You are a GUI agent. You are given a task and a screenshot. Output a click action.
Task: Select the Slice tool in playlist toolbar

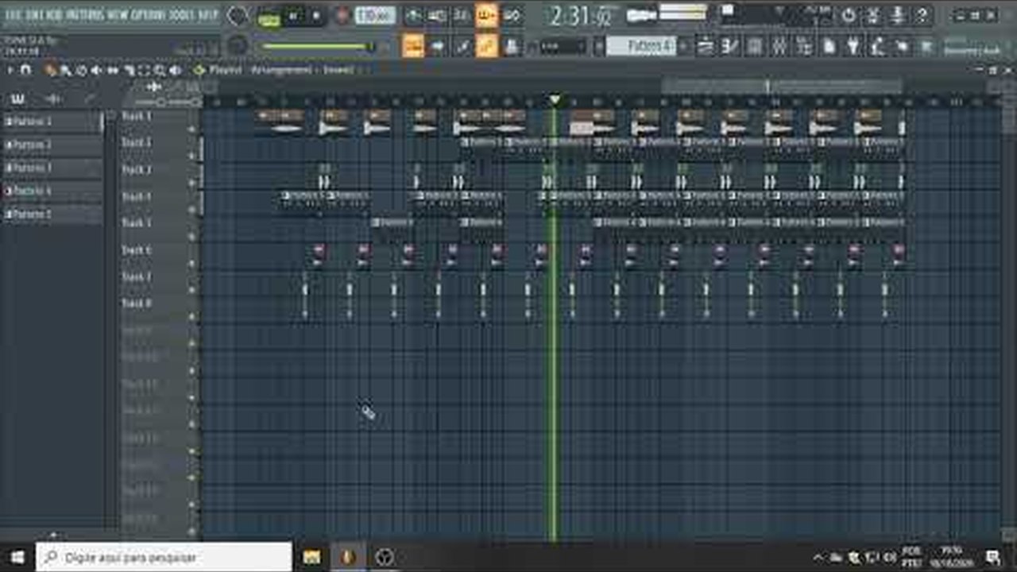click(129, 71)
